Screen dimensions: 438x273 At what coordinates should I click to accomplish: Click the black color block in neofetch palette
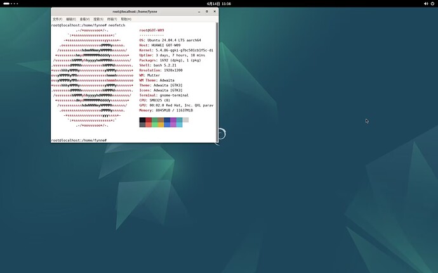coord(142,120)
